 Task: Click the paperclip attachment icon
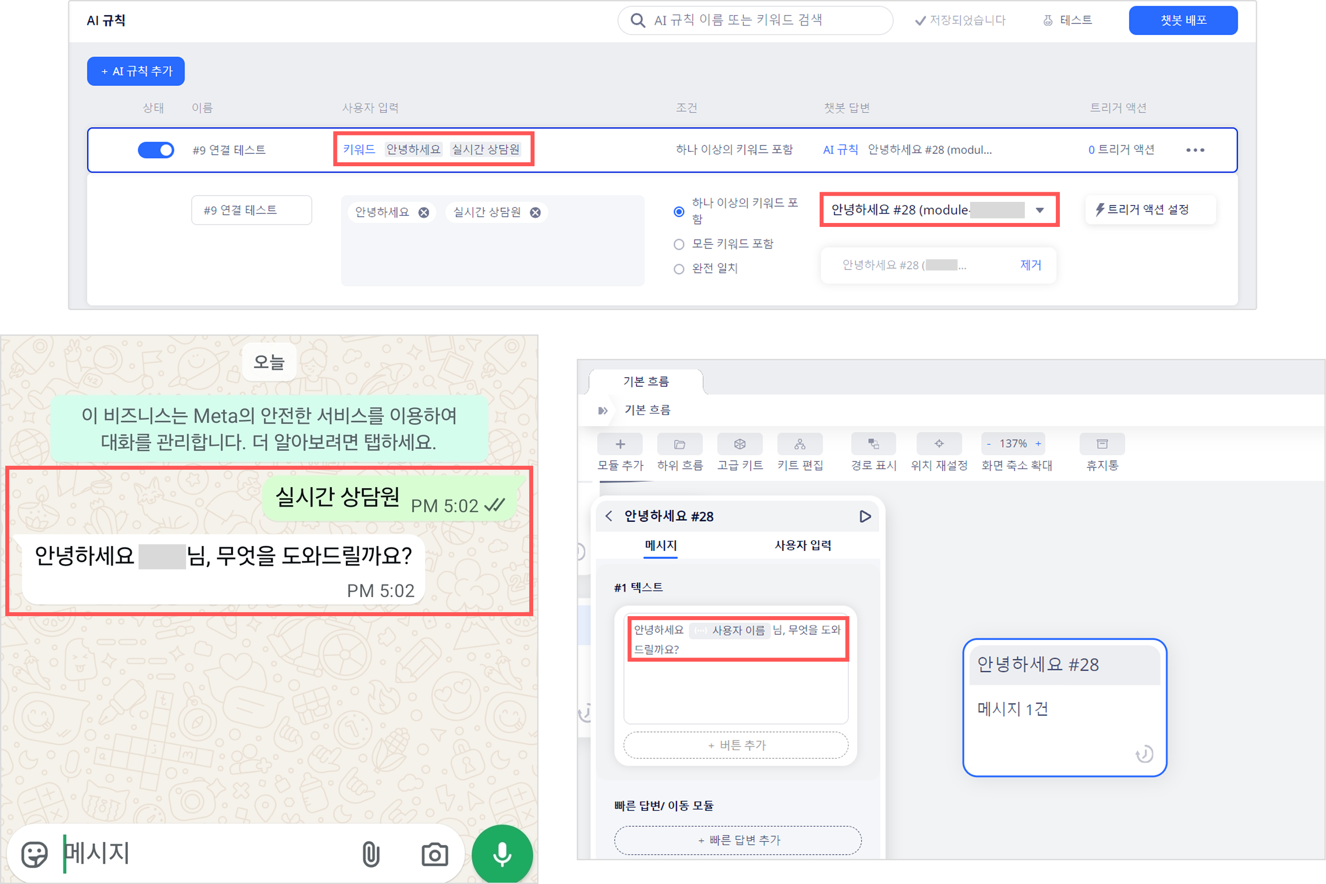pyautogui.click(x=370, y=854)
